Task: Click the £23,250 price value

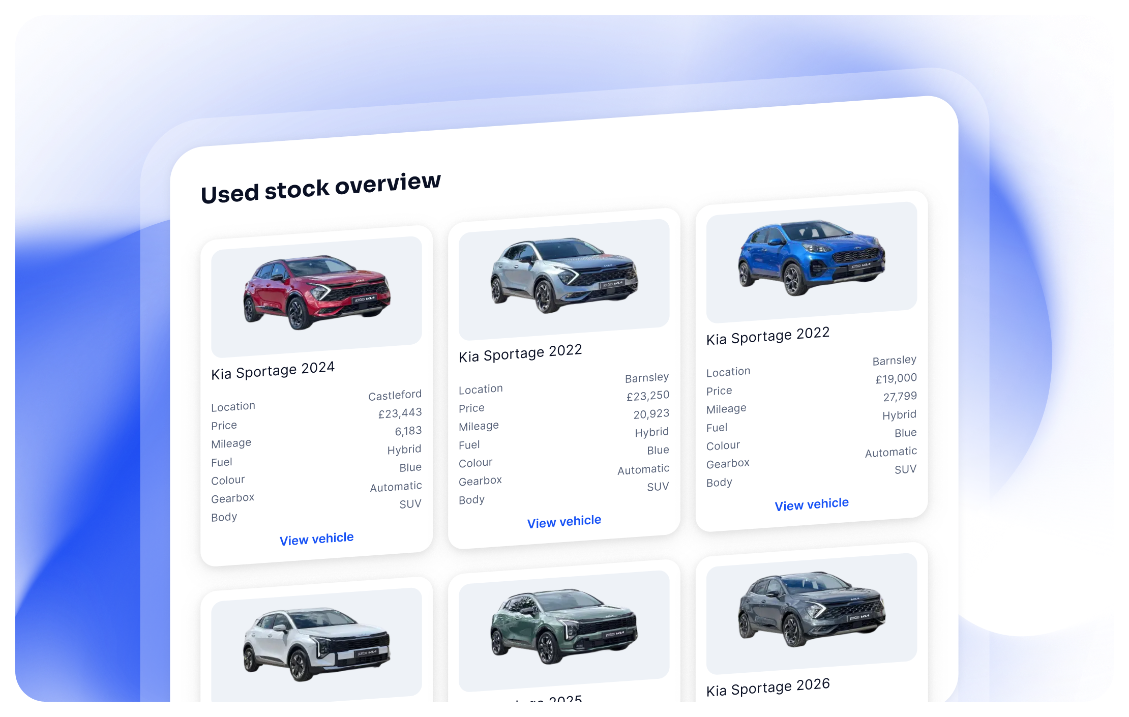Action: click(x=647, y=396)
